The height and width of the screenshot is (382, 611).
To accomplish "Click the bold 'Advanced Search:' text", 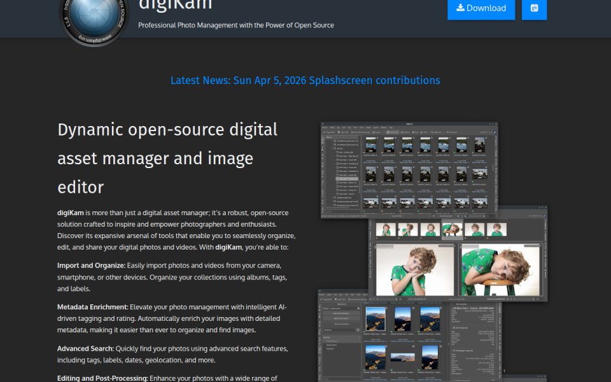I will [x=85, y=349].
